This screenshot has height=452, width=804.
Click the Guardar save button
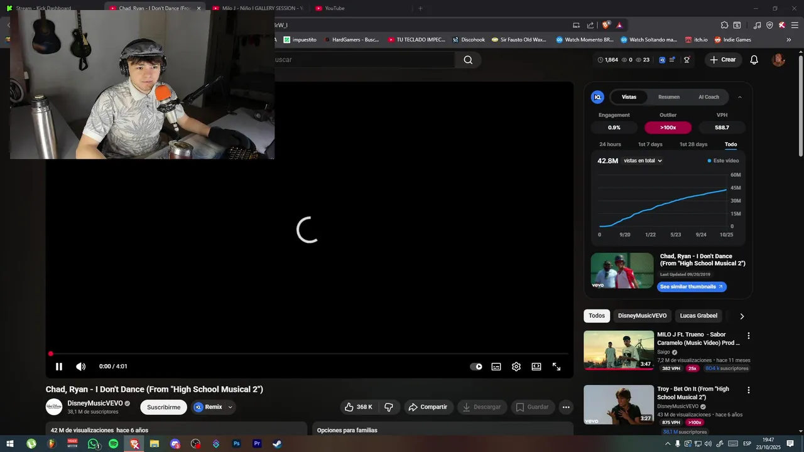(x=532, y=407)
